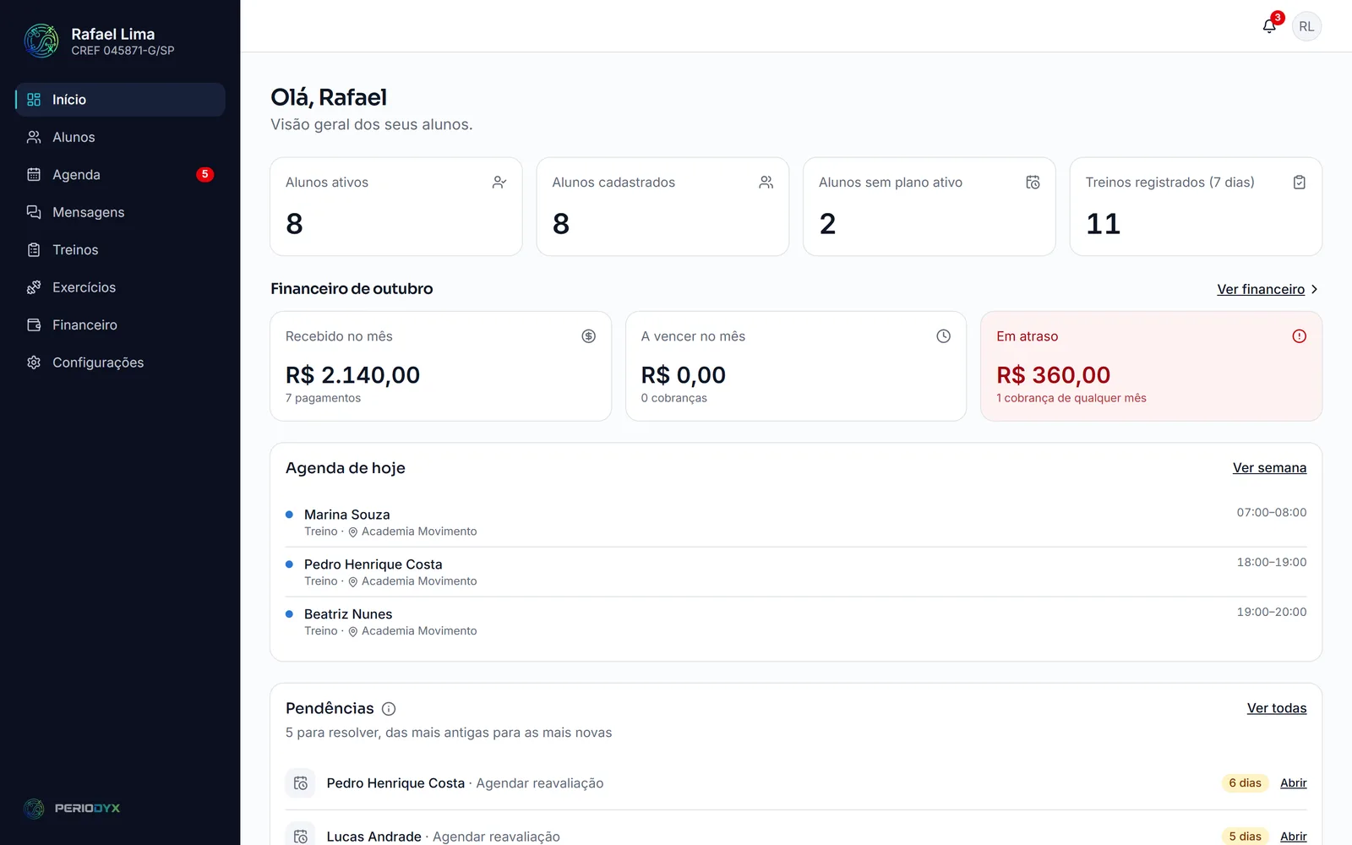1352x845 pixels.
Task: Open Mensagens from the sidebar
Action: (x=120, y=212)
